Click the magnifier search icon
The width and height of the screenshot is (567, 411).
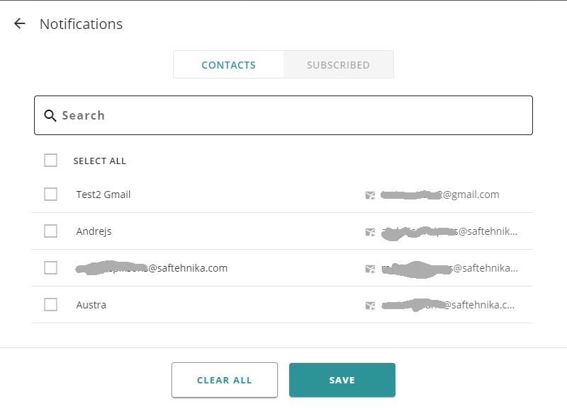click(x=50, y=115)
